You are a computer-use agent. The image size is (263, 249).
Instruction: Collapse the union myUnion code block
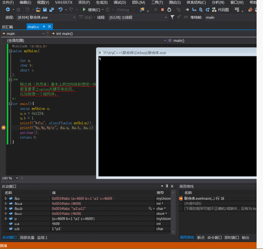(10, 51)
